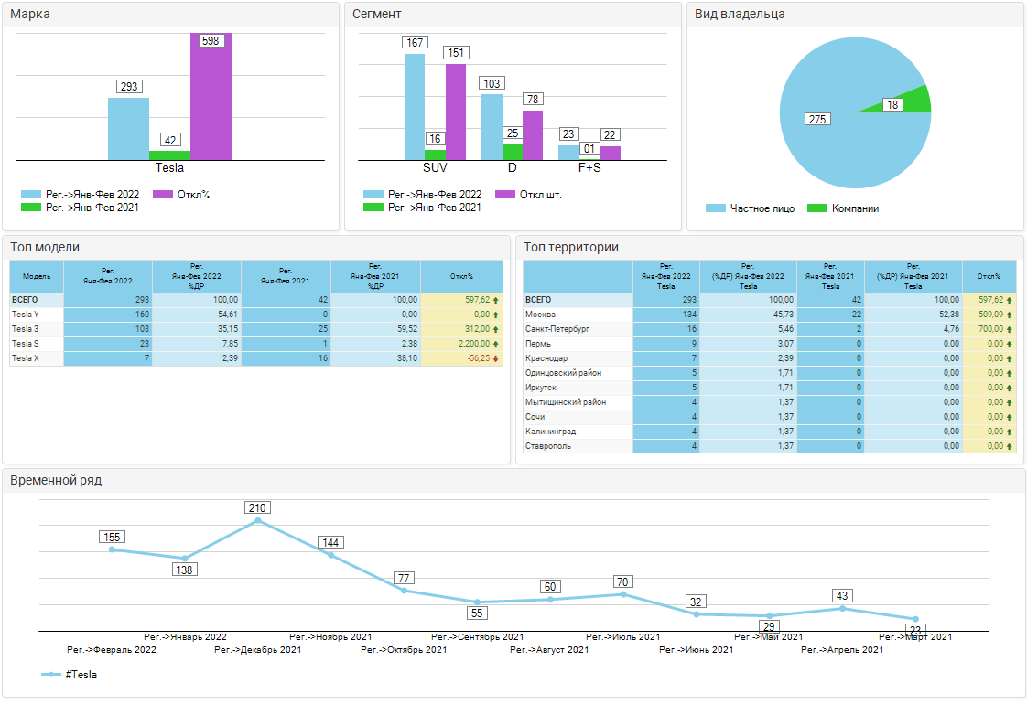Click the Временной ряд panel title
This screenshot has width=1027, height=725.
[x=56, y=480]
